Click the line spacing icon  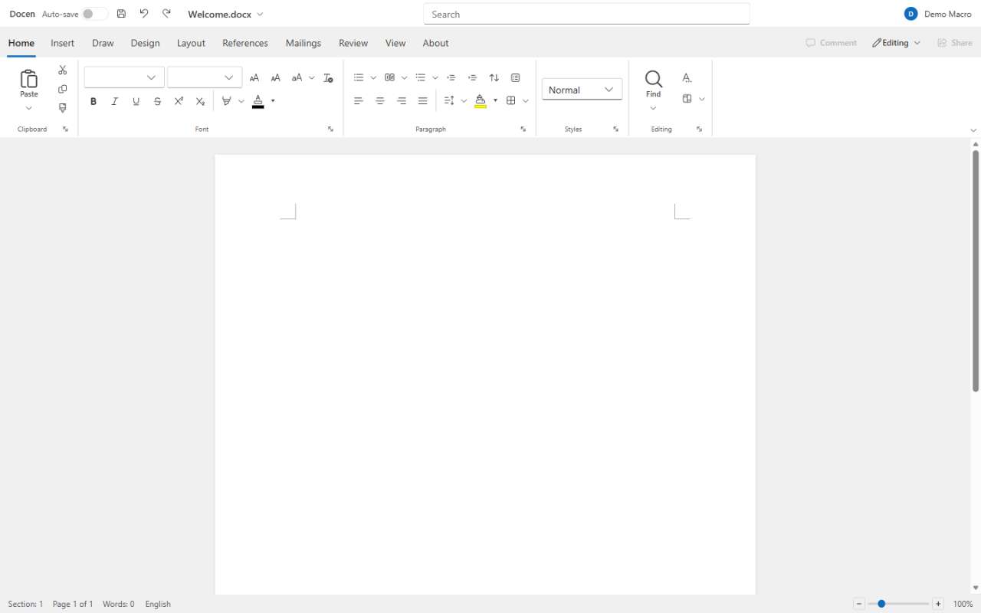[449, 100]
